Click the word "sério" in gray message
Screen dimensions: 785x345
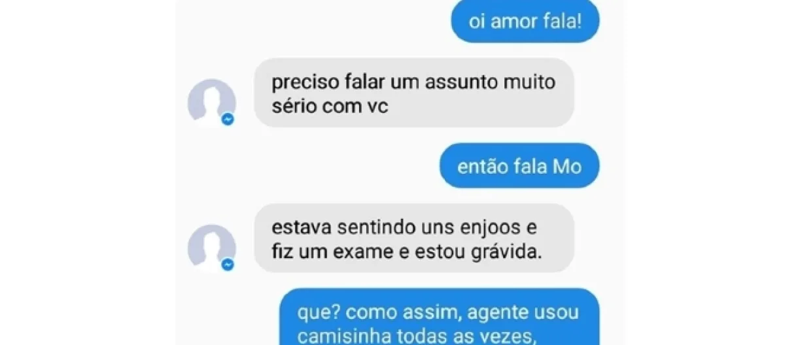tap(295, 106)
